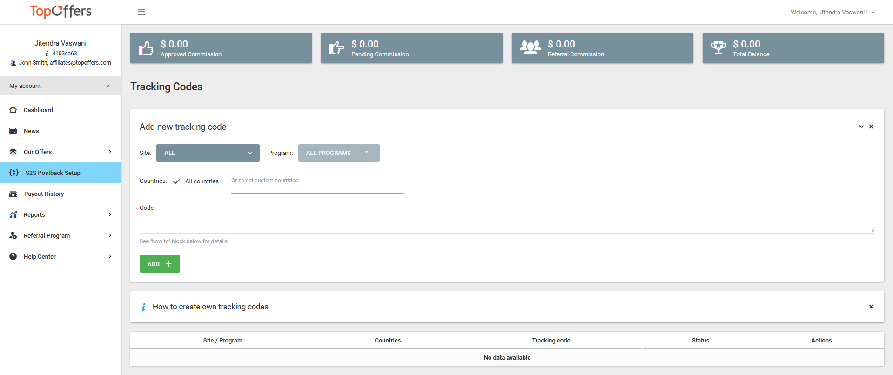Expand Reports submenu arrow
Screen dimensions: 893x375
[110, 214]
